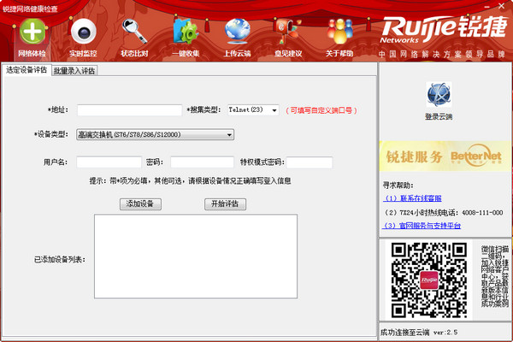The height and width of the screenshot is (342, 513).
Task: Click the 登录云端 cloud login icon
Action: (439, 96)
